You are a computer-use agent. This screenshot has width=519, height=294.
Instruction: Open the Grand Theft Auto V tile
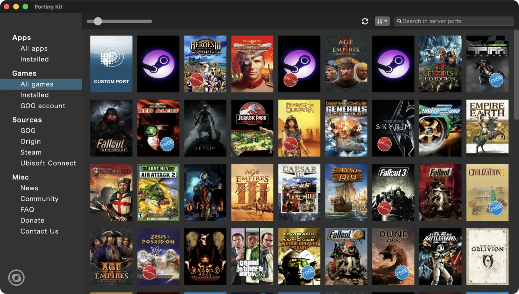252,257
